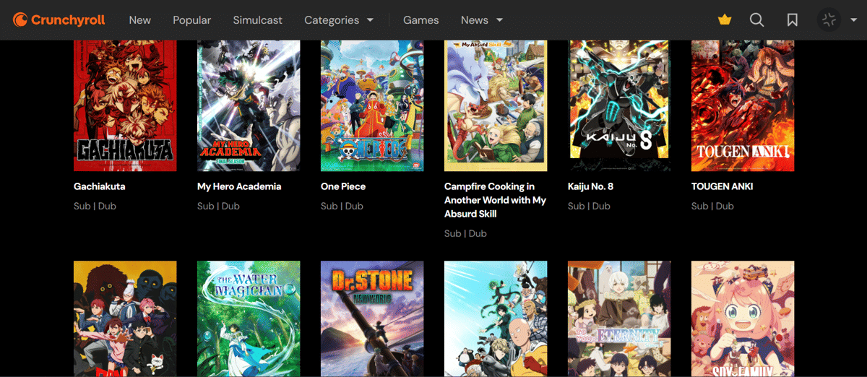This screenshot has width=867, height=377.
Task: Open the search magnifier icon
Action: click(756, 20)
